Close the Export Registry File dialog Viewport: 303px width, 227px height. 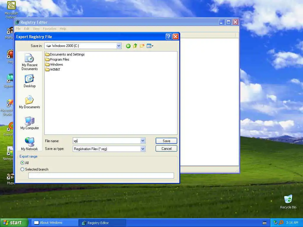coord(175,36)
